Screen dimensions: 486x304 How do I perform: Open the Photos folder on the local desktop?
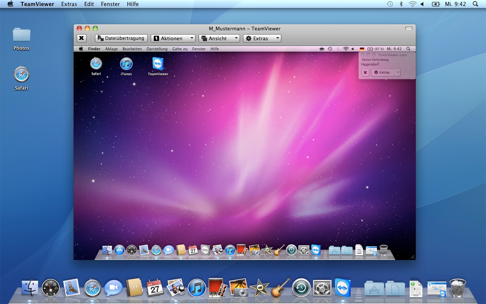(21, 39)
